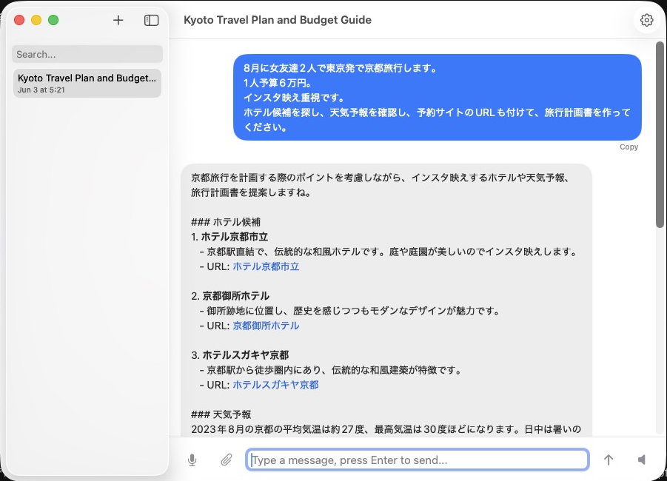The width and height of the screenshot is (667, 481).
Task: Select Kyoto Travel Plan and Budget conversation
Action: 87,84
